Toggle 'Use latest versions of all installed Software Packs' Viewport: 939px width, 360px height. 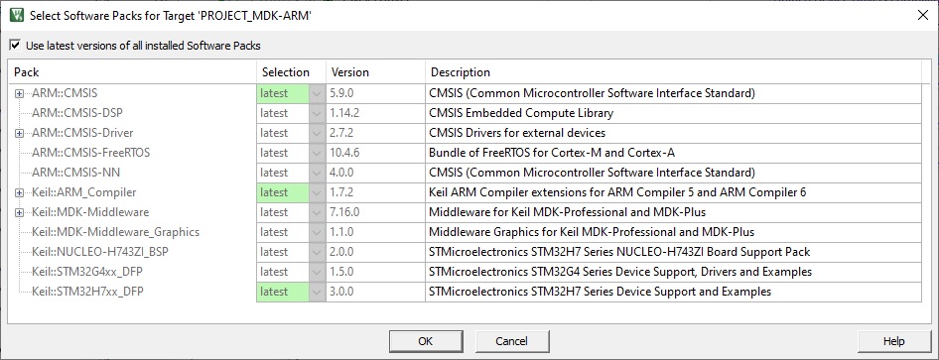pos(16,45)
